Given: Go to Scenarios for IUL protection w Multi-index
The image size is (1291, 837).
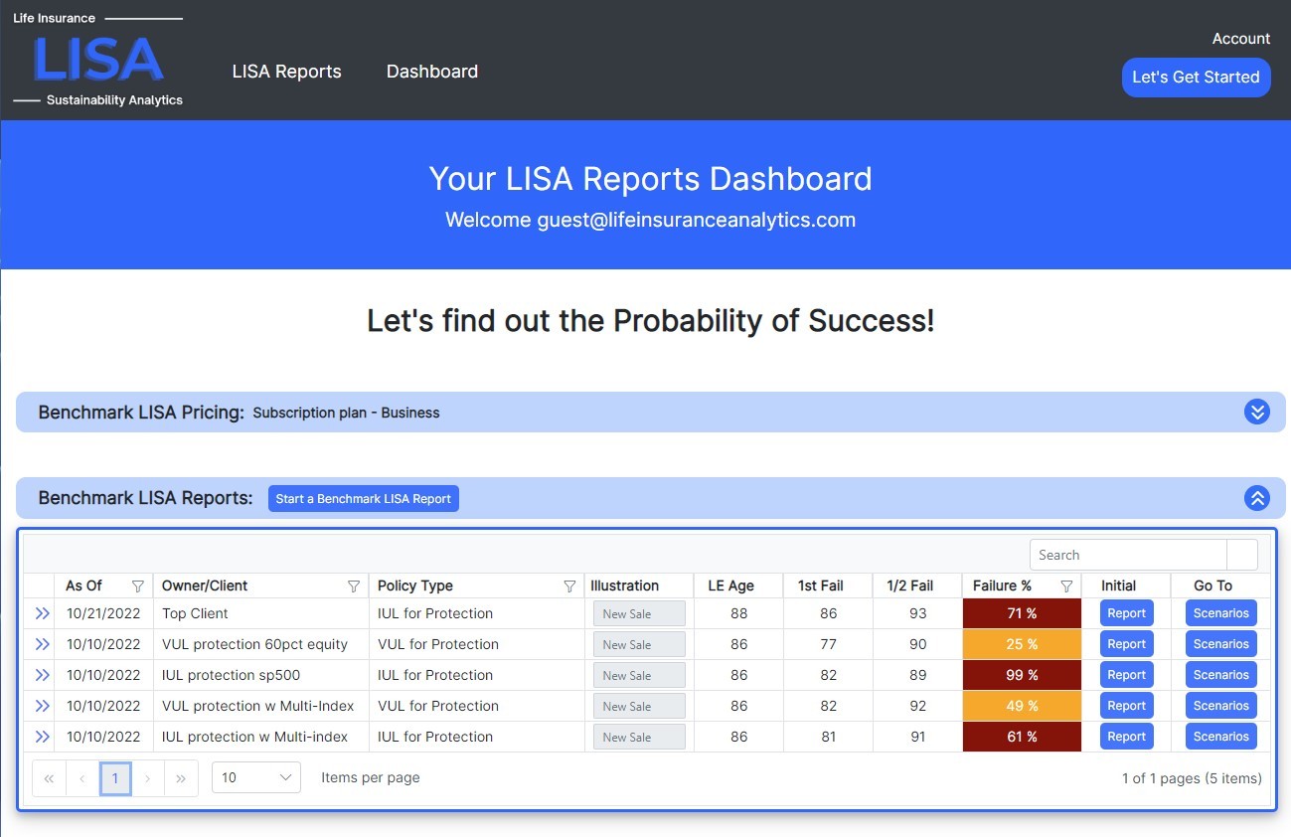Looking at the screenshot, I should [1221, 737].
